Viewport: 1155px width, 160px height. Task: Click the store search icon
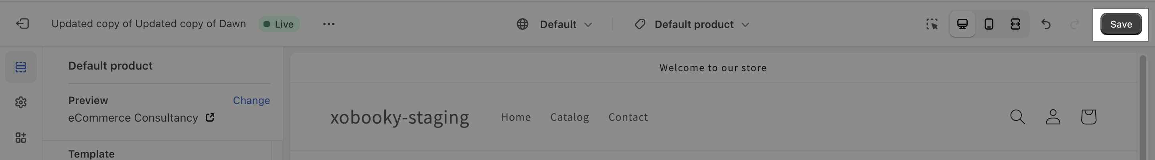pos(1017,117)
